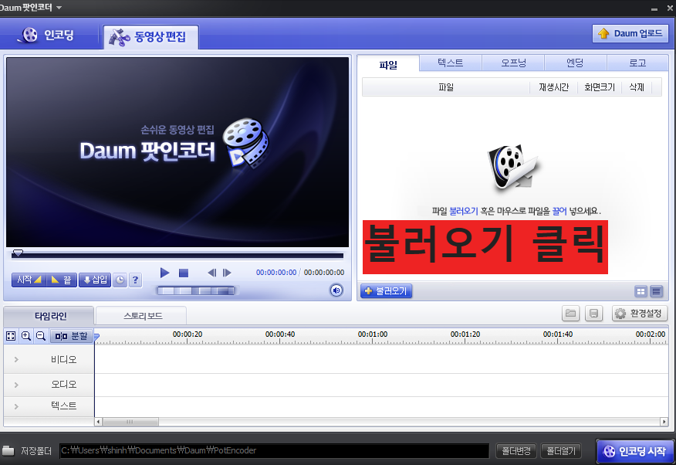
Task: Click 불러오기 link in the hint text
Action: [x=464, y=211]
